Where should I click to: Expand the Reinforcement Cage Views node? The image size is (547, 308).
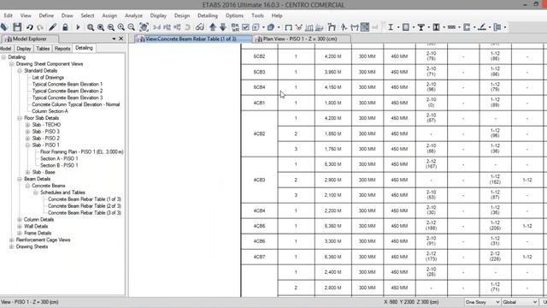click(11, 240)
